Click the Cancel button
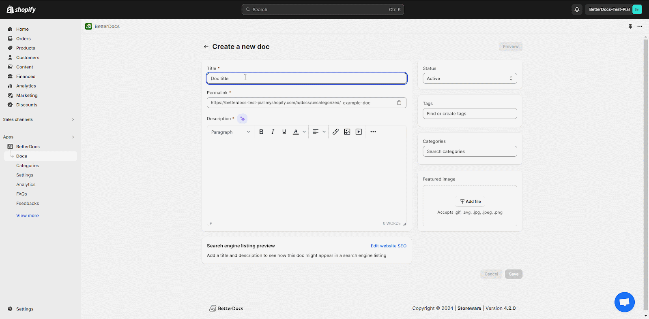 coord(491,274)
